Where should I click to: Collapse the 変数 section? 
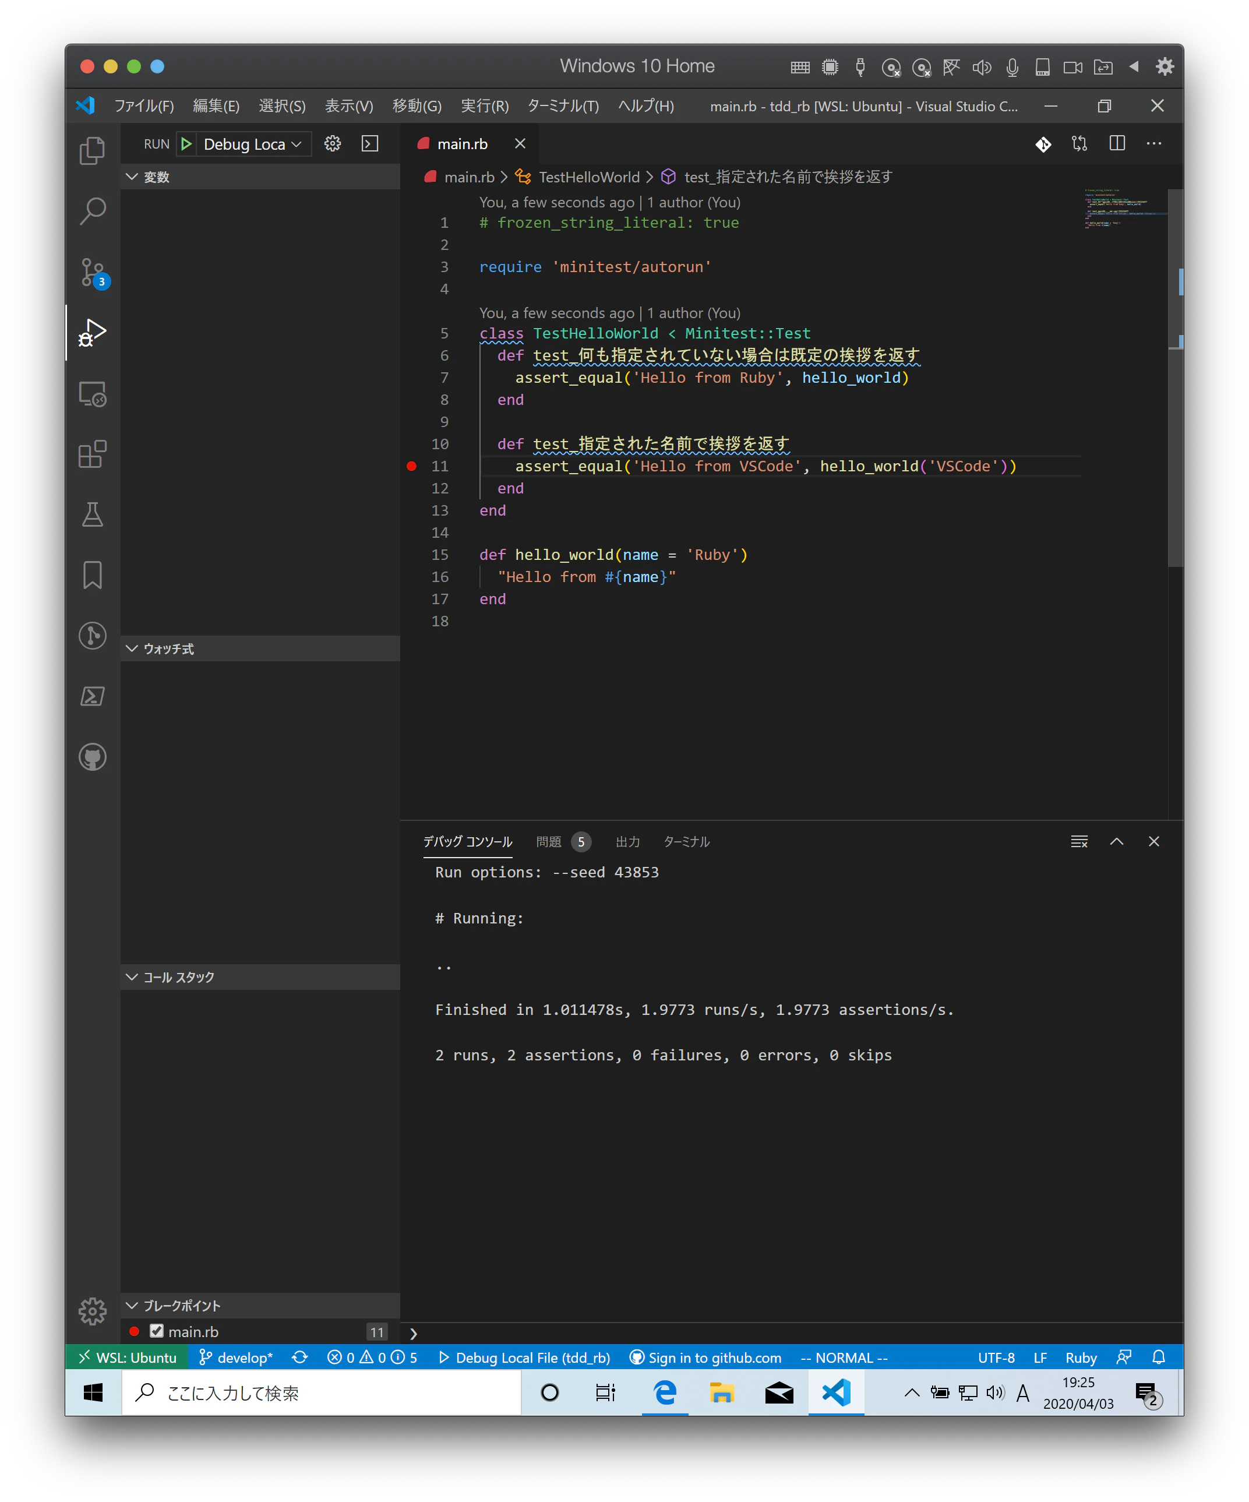(x=260, y=177)
